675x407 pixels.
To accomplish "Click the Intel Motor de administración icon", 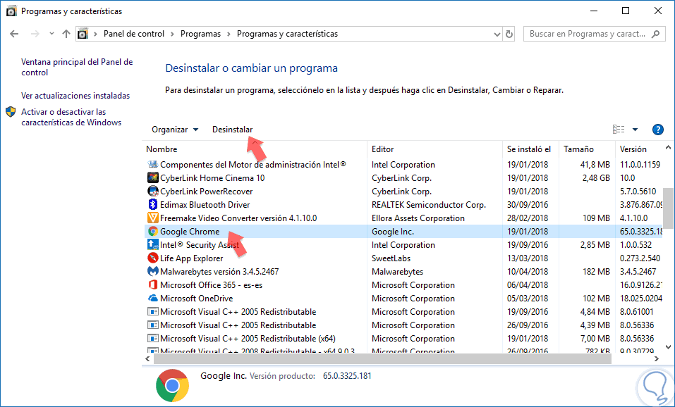I will click(x=153, y=165).
